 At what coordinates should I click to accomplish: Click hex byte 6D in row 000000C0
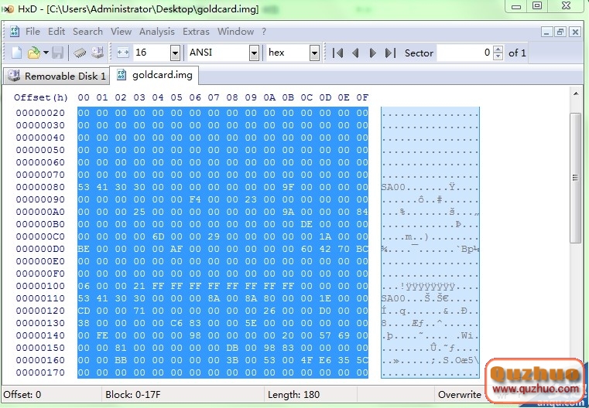click(158, 236)
